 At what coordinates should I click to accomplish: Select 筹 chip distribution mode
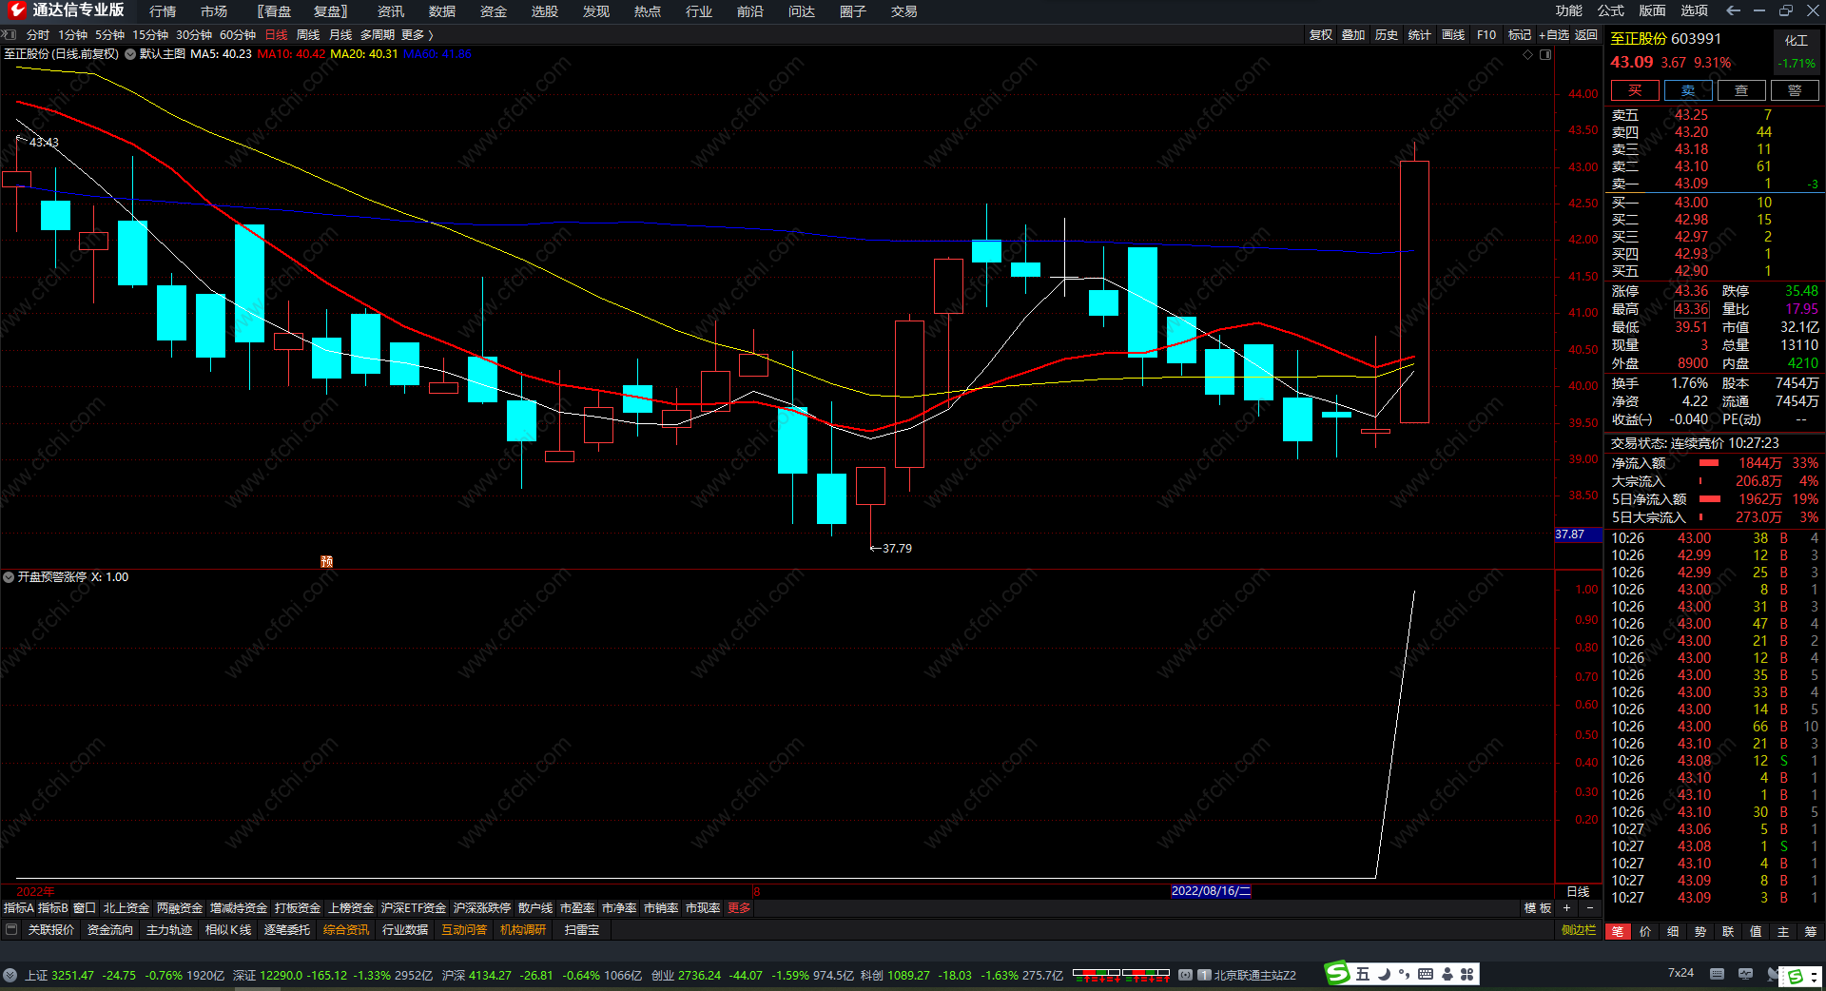coord(1810,932)
